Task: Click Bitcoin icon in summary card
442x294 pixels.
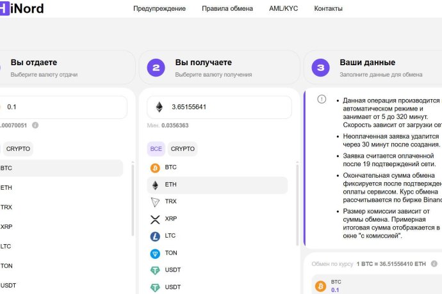Action: coord(320,286)
